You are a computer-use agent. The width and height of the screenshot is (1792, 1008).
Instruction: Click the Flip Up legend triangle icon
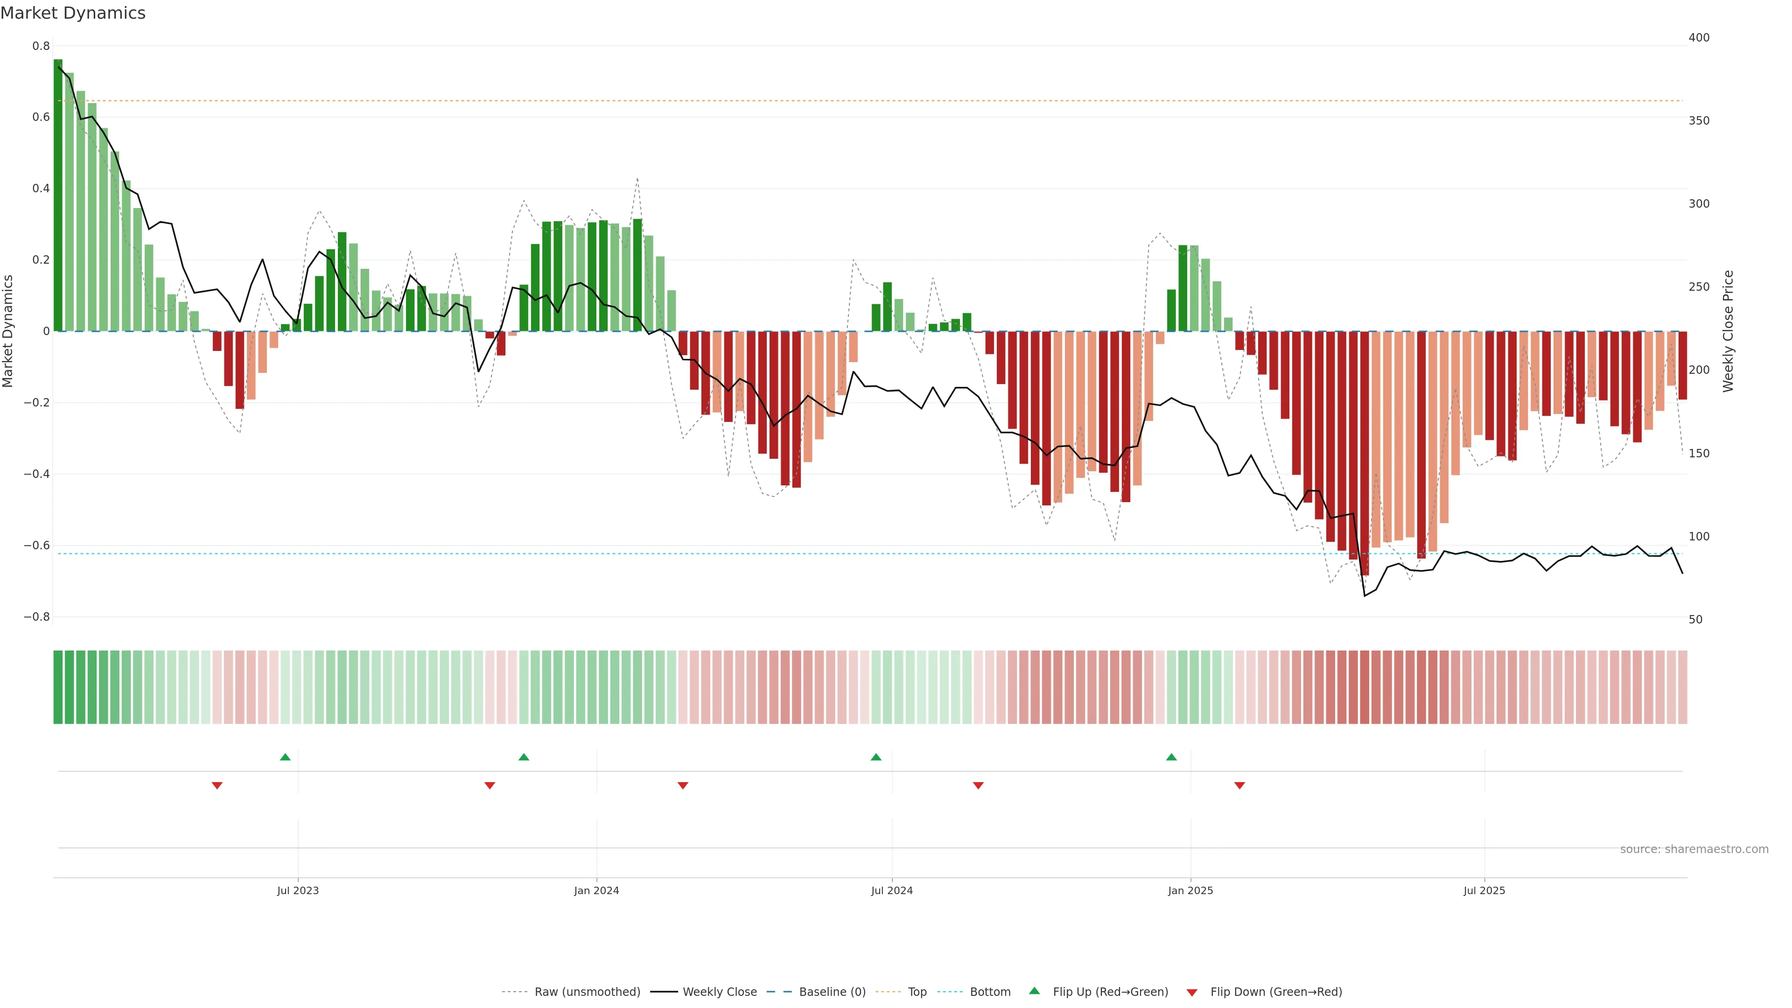(x=1035, y=991)
